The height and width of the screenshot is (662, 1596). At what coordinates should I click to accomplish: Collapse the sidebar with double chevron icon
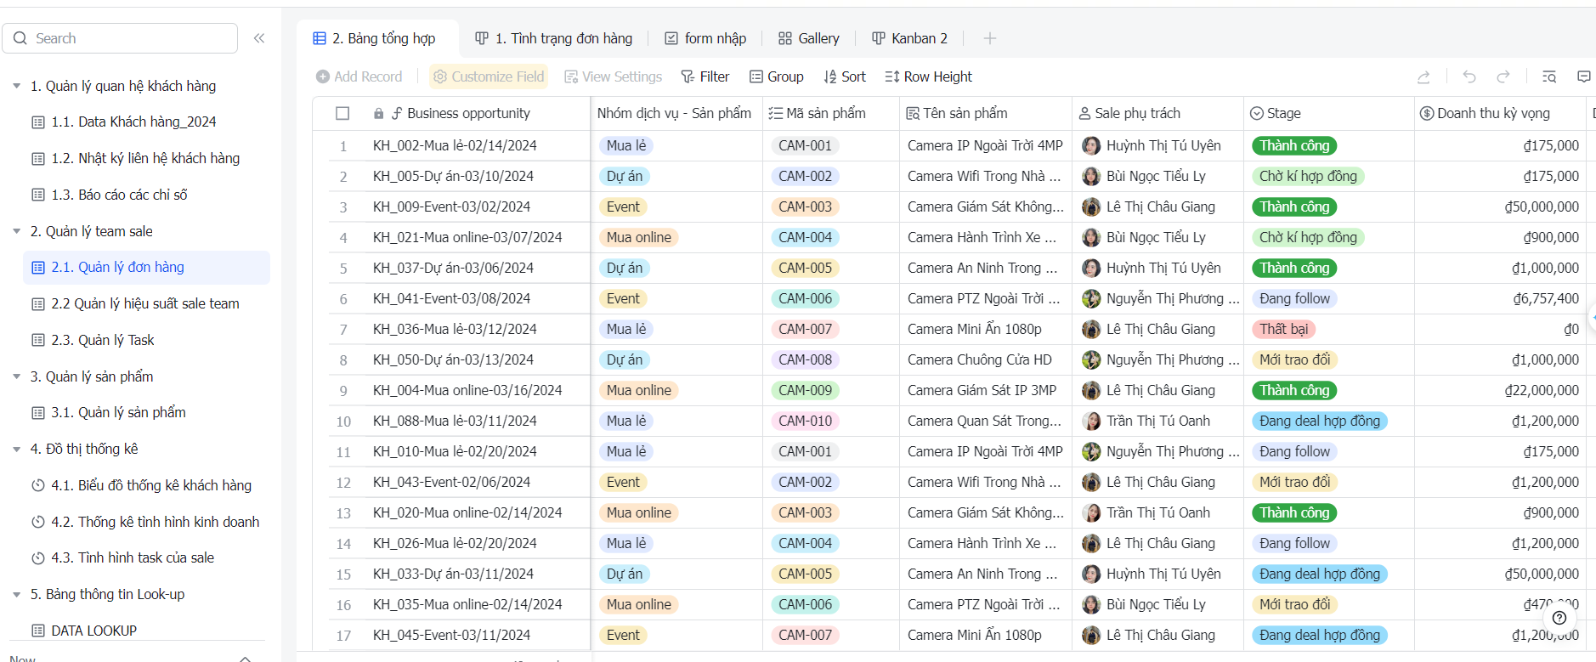[x=259, y=38]
